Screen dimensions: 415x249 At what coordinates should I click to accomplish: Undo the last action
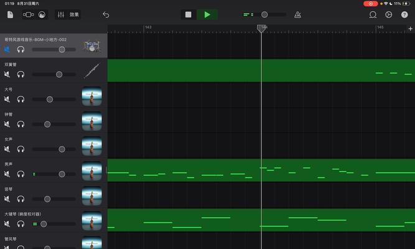[106, 14]
